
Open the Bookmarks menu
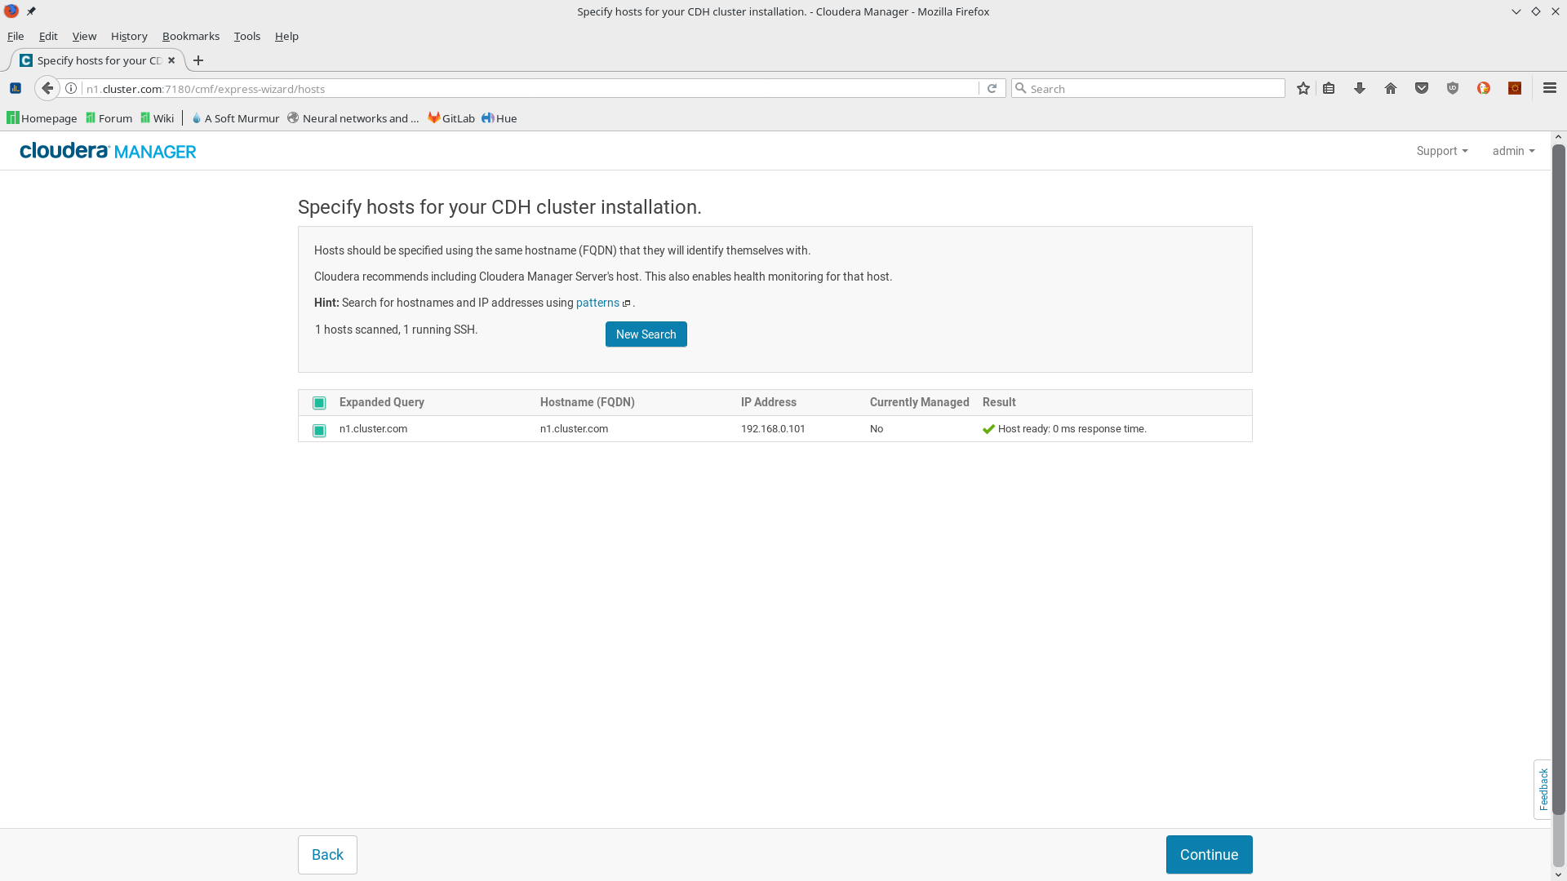pos(191,36)
